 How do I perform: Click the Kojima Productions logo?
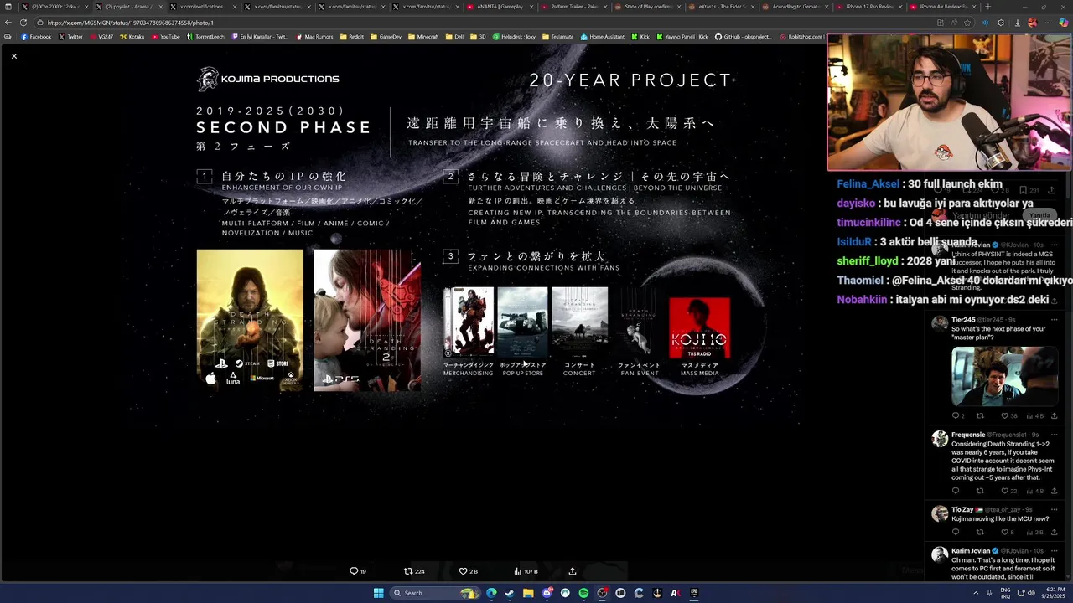click(x=267, y=79)
